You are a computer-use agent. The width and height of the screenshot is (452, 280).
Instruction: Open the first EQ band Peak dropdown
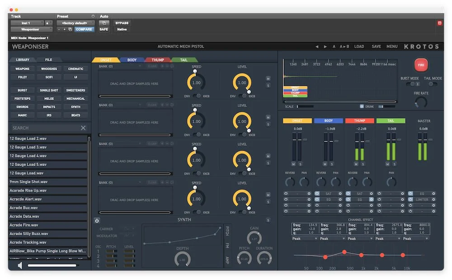(304, 239)
